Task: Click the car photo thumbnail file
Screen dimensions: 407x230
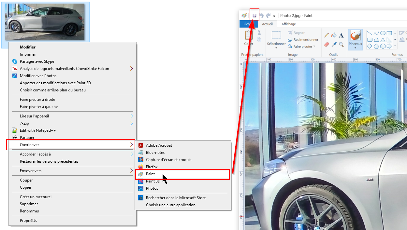Action: (x=45, y=22)
